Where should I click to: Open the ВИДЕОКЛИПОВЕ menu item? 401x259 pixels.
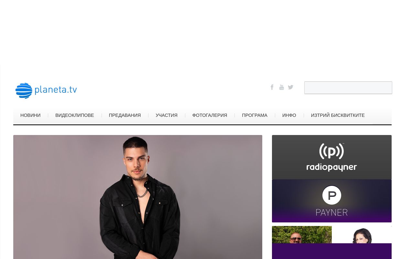pos(75,115)
